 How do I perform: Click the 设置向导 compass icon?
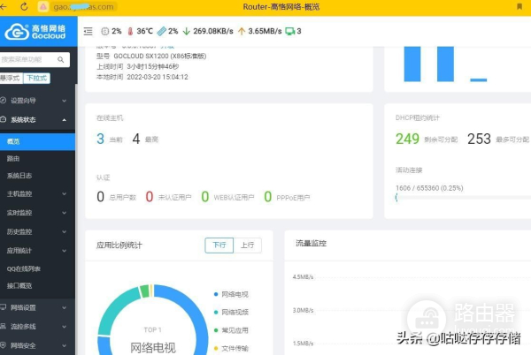click(3, 101)
